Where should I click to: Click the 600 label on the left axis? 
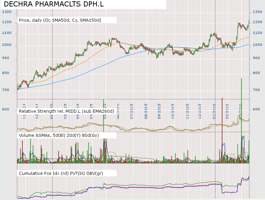[6, 109]
